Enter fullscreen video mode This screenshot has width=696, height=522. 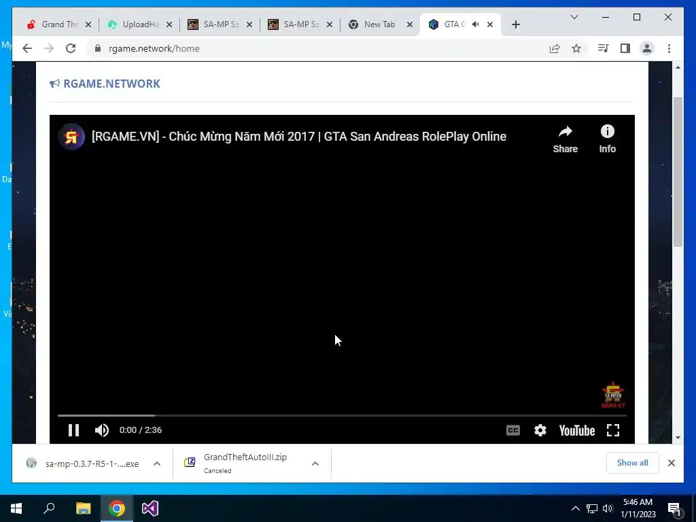pos(613,430)
